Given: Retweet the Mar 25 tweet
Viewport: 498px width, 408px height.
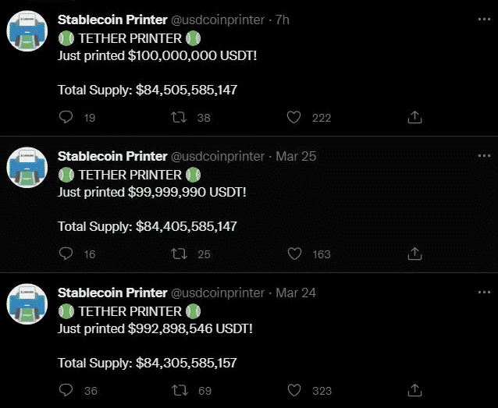Looking at the screenshot, I should [x=179, y=254].
